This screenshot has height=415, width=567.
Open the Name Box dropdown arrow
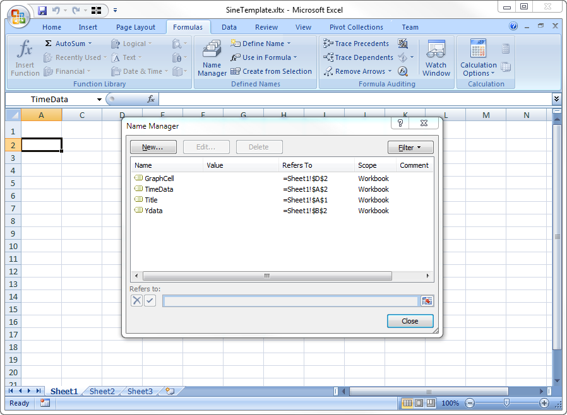[x=99, y=100]
